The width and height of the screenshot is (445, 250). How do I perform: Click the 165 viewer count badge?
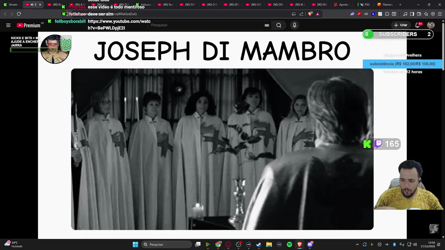pos(382,144)
